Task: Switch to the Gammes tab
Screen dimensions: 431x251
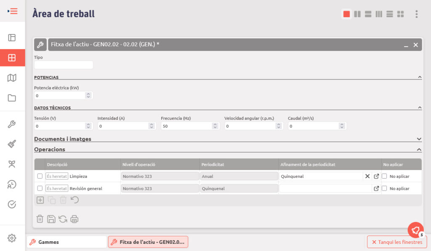Action: tap(67, 242)
